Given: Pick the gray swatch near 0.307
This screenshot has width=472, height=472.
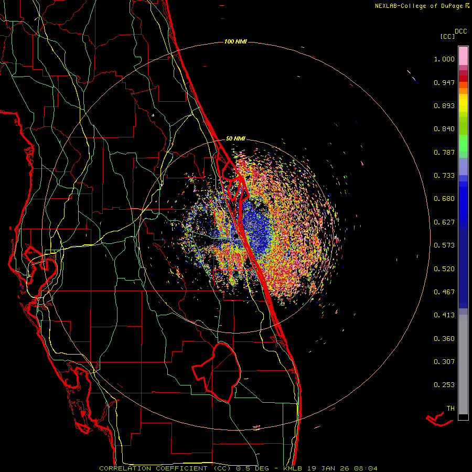Looking at the screenshot, I should (463, 364).
